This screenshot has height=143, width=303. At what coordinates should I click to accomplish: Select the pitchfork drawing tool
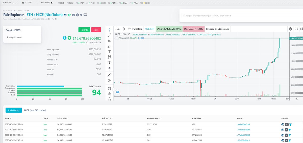pyautogui.click(x=109, y=40)
